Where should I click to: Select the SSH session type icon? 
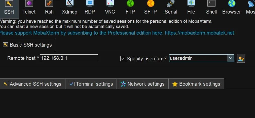pyautogui.click(x=9, y=4)
